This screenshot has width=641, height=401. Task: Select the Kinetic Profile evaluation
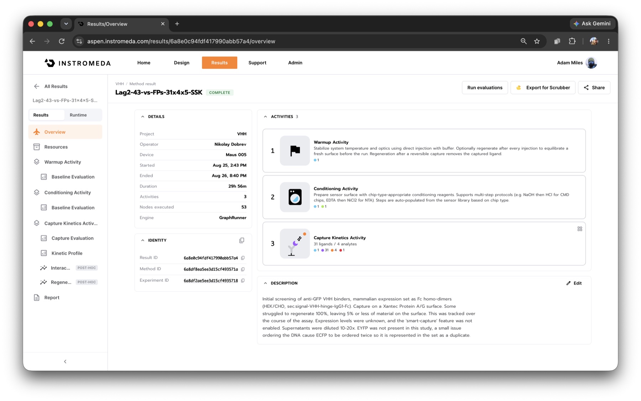coord(67,253)
